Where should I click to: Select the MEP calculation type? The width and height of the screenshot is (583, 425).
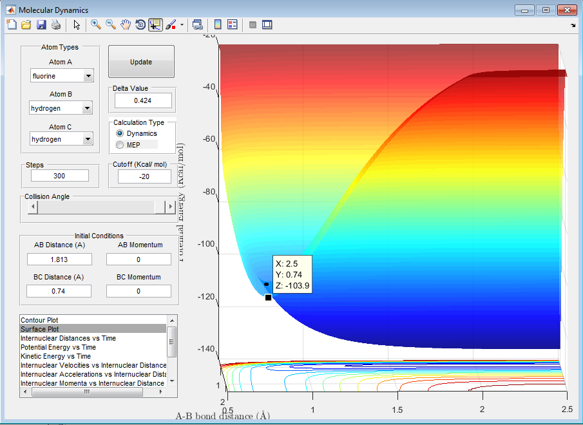tap(120, 145)
